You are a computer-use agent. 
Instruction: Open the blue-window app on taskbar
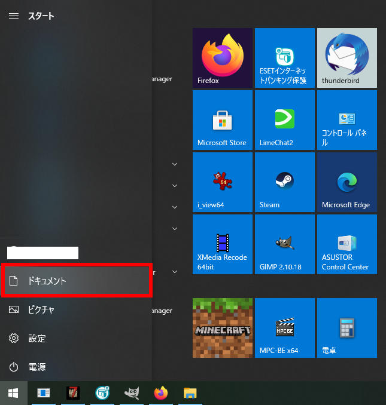44,393
